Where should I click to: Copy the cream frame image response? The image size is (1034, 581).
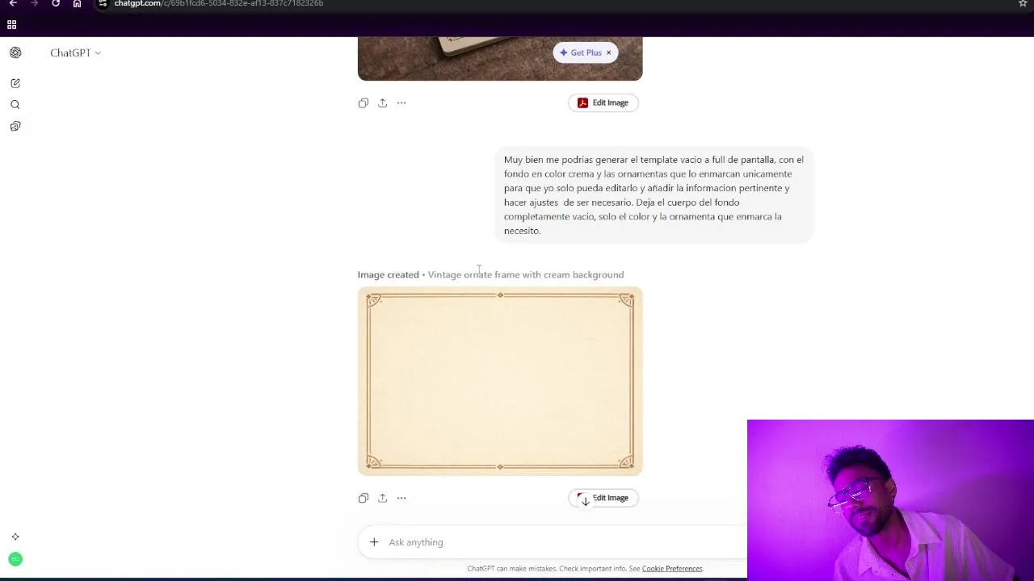[x=364, y=498]
